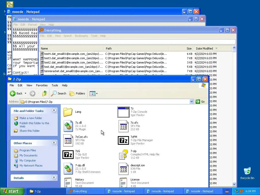Open Favorites menu in 7-Zip window

tap(42, 85)
